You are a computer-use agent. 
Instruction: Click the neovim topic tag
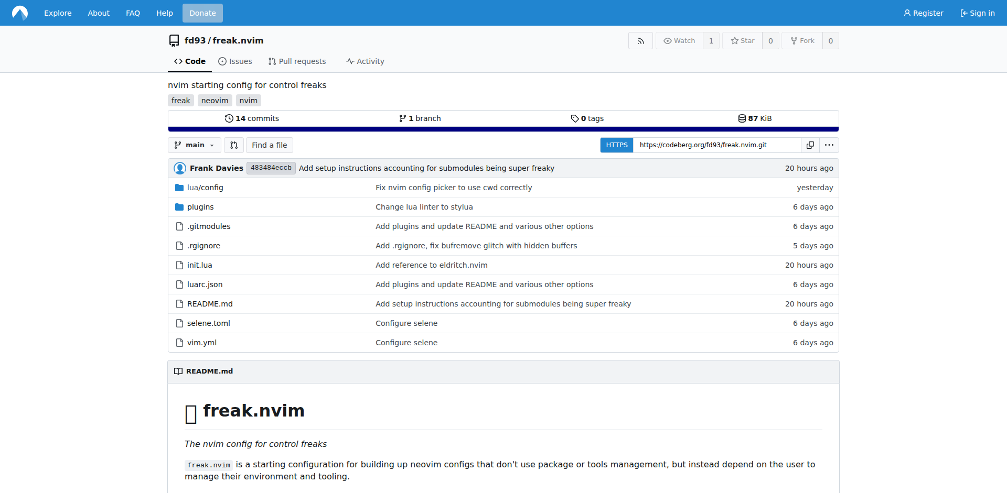[x=215, y=101]
